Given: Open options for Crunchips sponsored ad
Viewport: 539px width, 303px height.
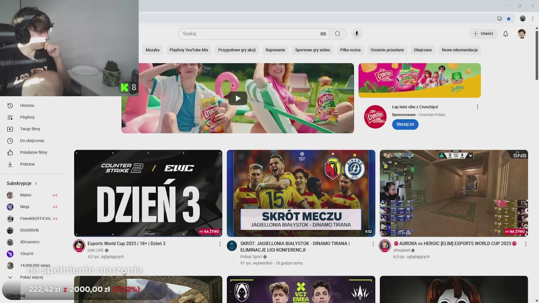Looking at the screenshot, I should coord(478,107).
